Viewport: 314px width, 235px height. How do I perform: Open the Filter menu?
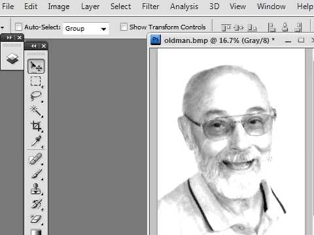click(150, 7)
